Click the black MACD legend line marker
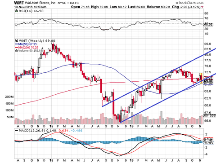216x163 pixels. click(x=17, y=131)
